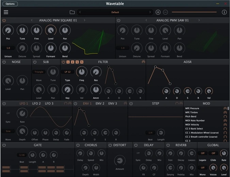
Task: Enable the SUB oscillator power
Action: click(35, 62)
